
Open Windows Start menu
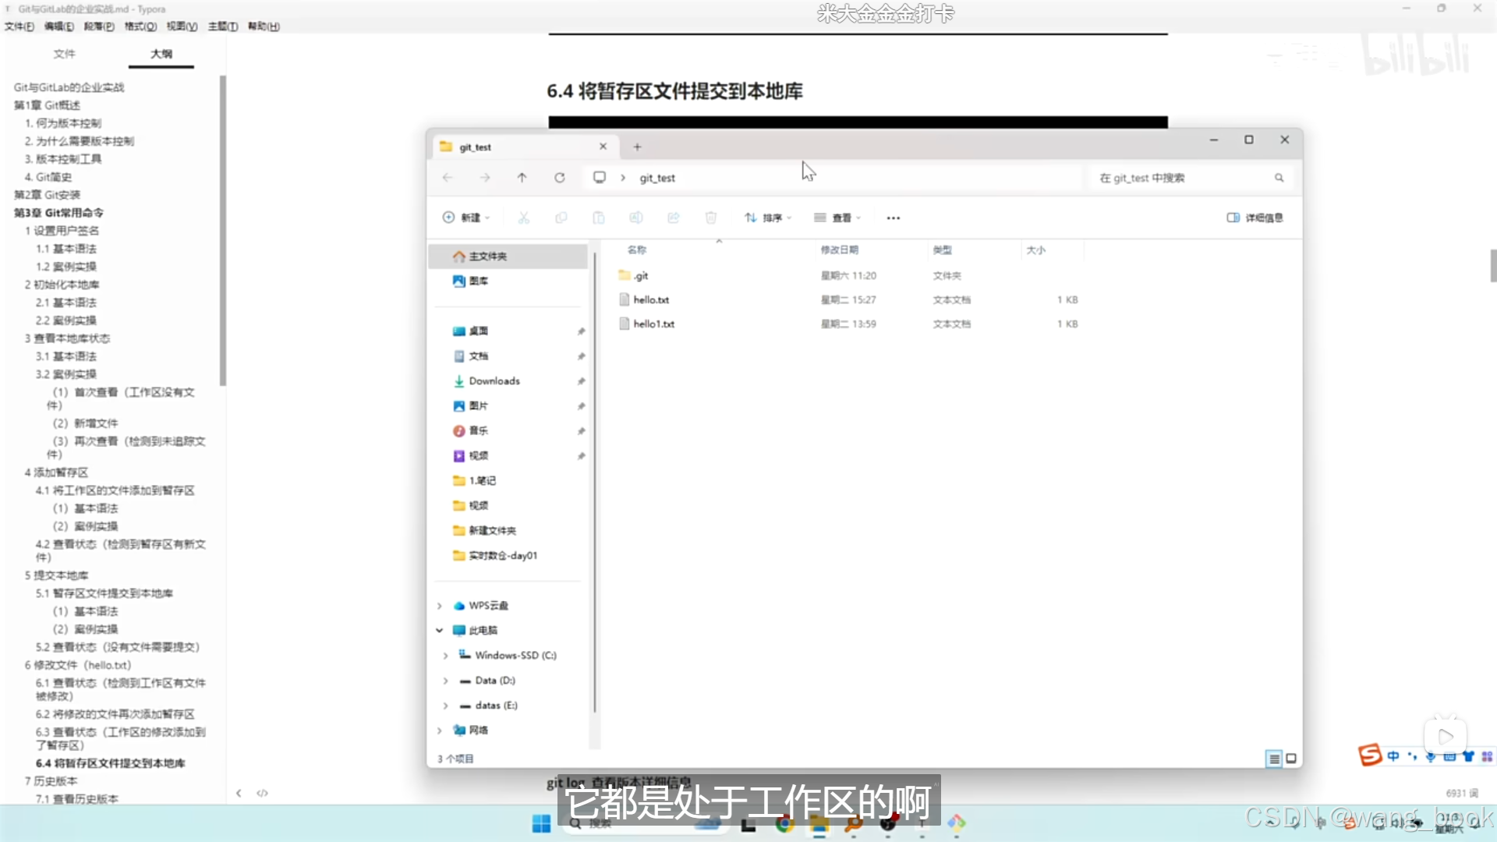541,824
